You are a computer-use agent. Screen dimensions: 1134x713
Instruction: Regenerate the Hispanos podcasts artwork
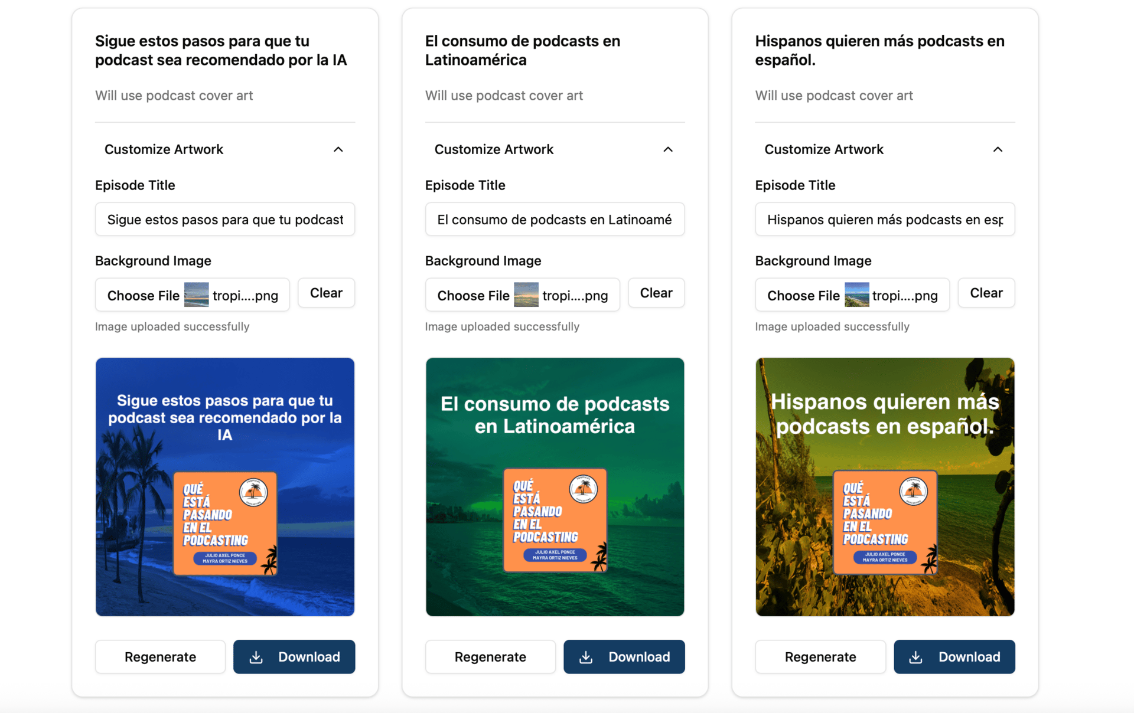[820, 657]
